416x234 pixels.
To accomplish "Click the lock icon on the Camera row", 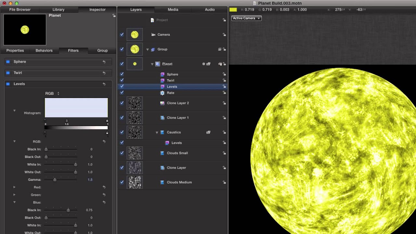I will 224,35.
